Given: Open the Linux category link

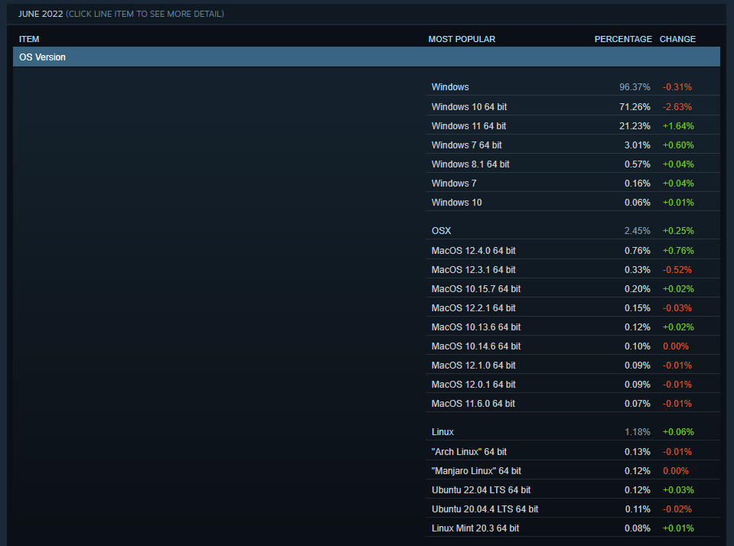Looking at the screenshot, I should click(x=442, y=432).
